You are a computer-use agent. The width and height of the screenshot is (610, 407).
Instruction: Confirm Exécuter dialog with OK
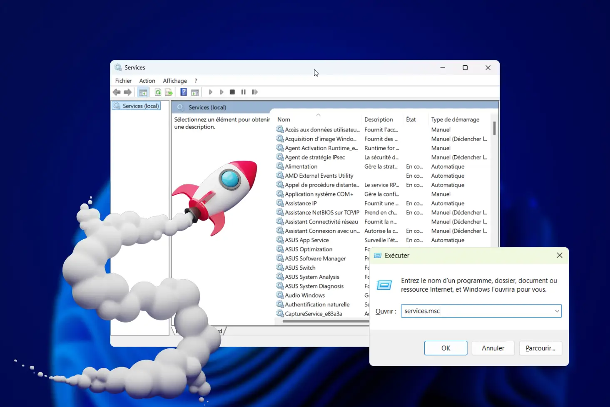coord(446,348)
